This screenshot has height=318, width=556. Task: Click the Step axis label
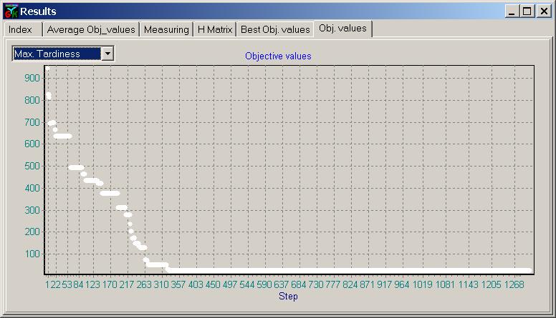pos(288,296)
